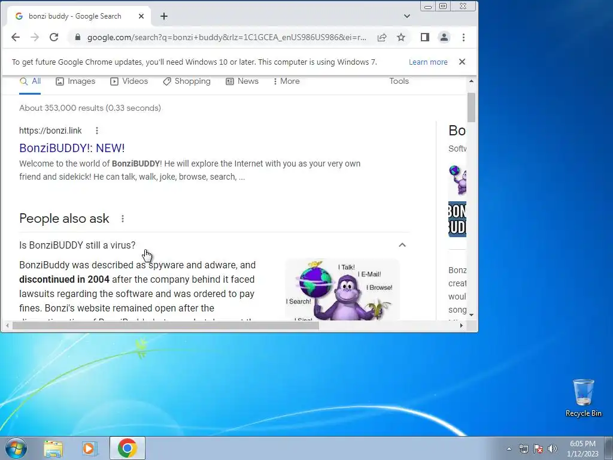Click the knowledge panel Bonzi thumbnail
The height and width of the screenshot is (460, 613).
tap(457, 180)
